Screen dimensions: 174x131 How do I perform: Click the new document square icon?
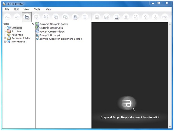(x=116, y=17)
